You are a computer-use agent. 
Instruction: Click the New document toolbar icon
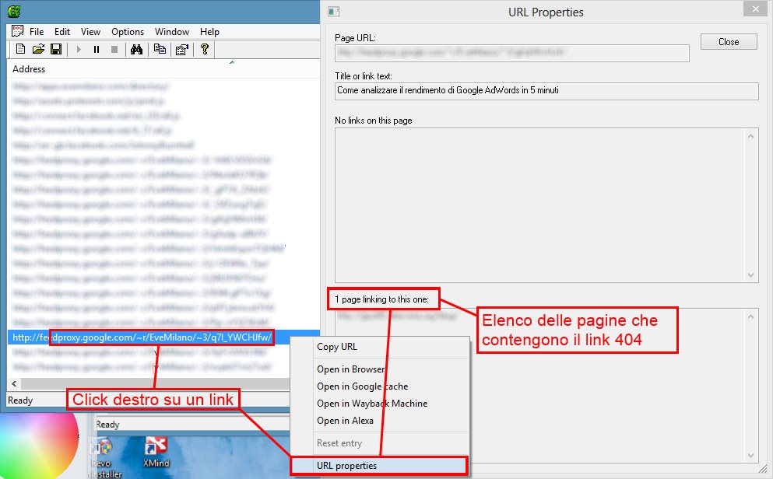click(x=21, y=49)
